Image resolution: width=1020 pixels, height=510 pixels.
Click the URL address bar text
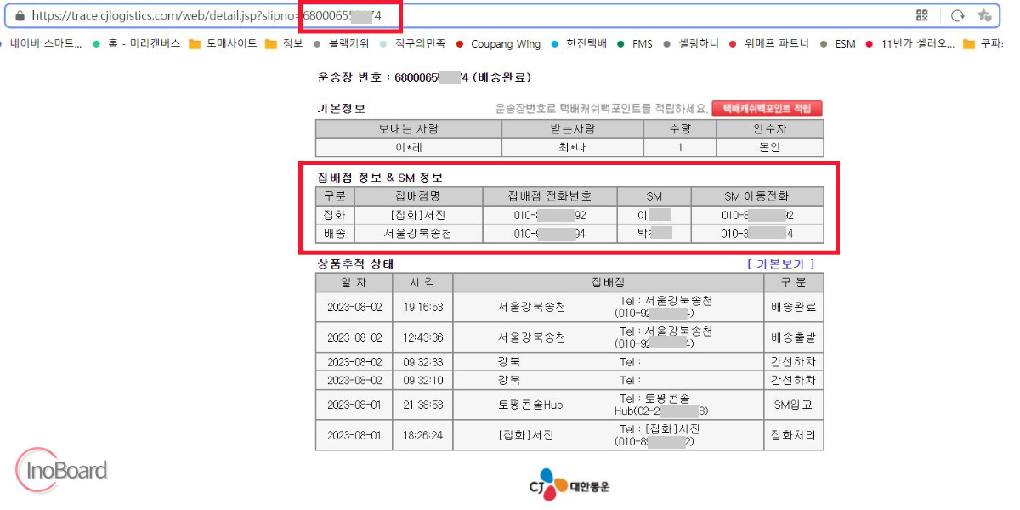(207, 15)
